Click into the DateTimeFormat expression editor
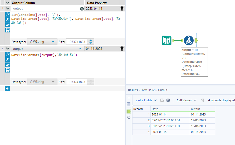Viewport: 235px width, 145px height. tap(67, 65)
